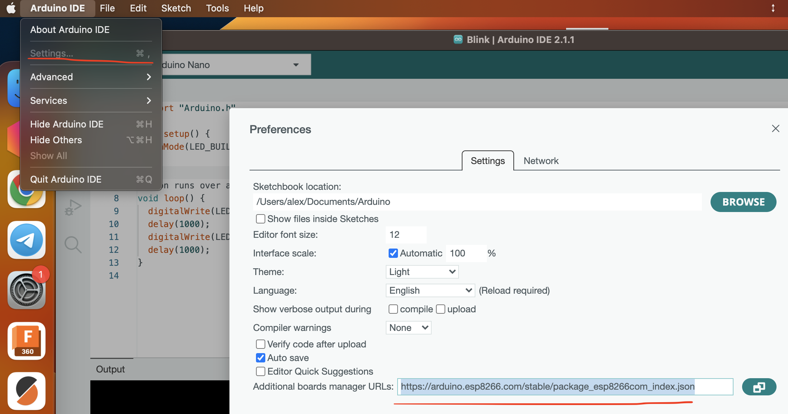Open Finder from the Dock
The height and width of the screenshot is (414, 788).
point(14,88)
